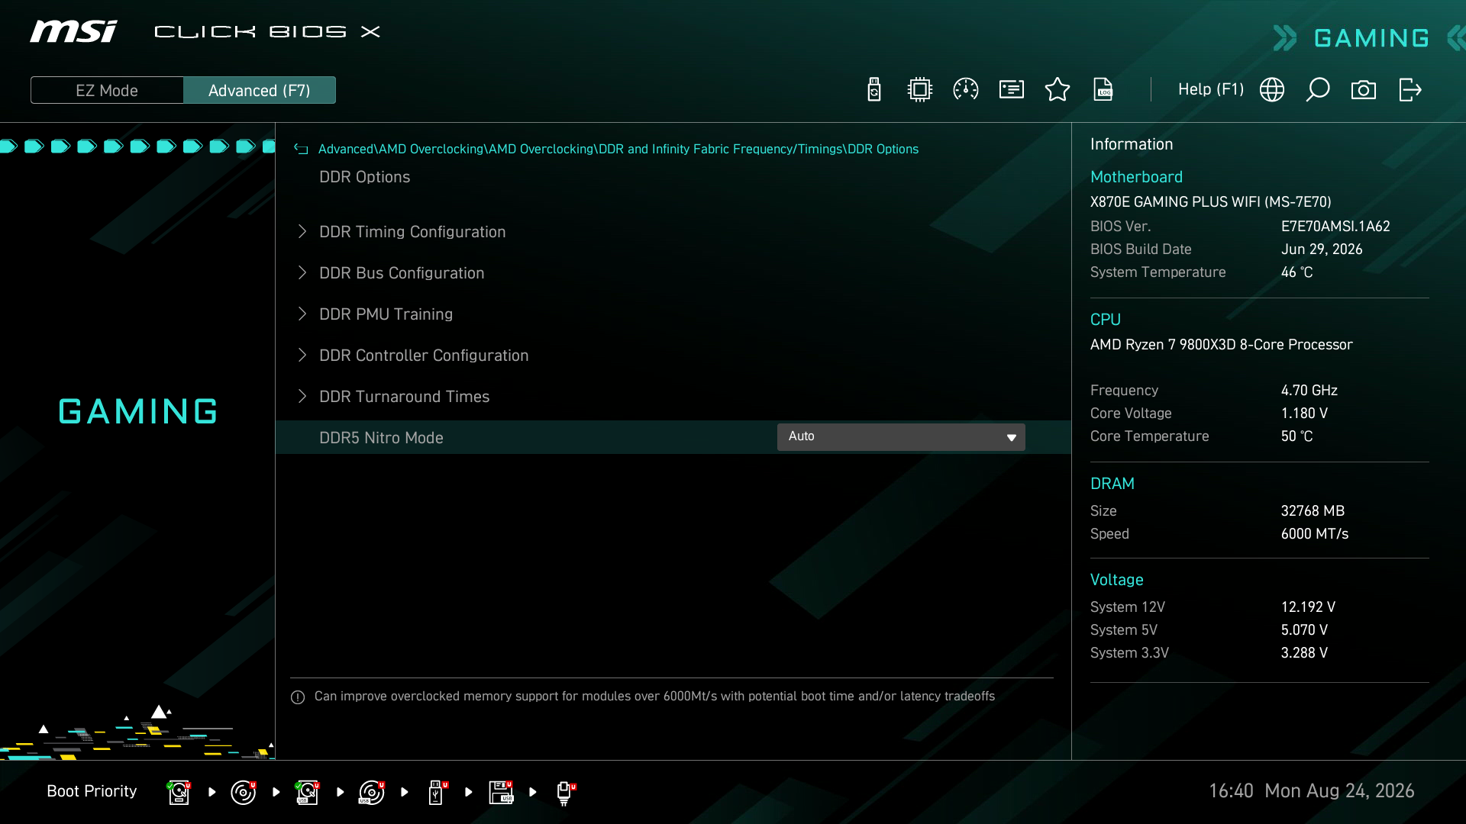Click the System Temperature value 46 °C

click(1296, 272)
